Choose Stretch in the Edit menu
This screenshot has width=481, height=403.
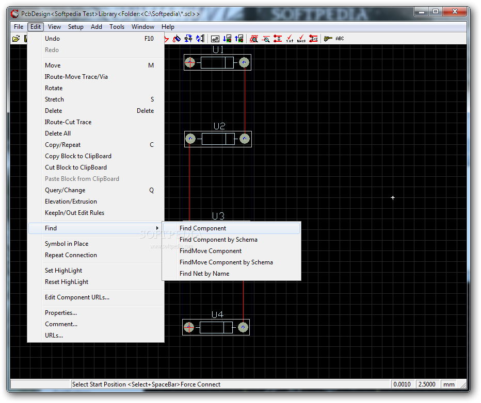coord(96,99)
